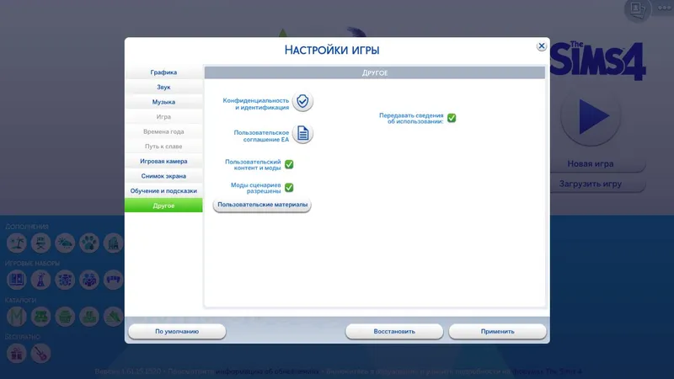Select the paw print pets expansion icon
Image resolution: width=674 pixels, height=379 pixels.
click(89, 243)
